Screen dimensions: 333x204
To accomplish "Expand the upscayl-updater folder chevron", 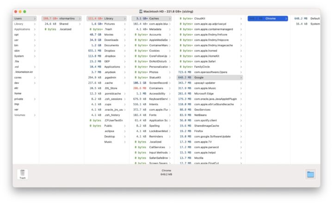I will coord(241,83).
